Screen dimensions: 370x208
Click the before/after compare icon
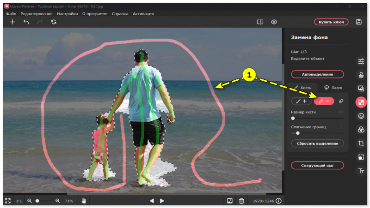pyautogui.click(x=260, y=22)
